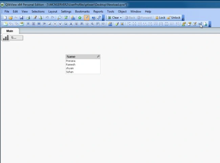The width and height of the screenshot is (220, 163).
Task: Create a new Chart object
Action: [x=50, y=24]
